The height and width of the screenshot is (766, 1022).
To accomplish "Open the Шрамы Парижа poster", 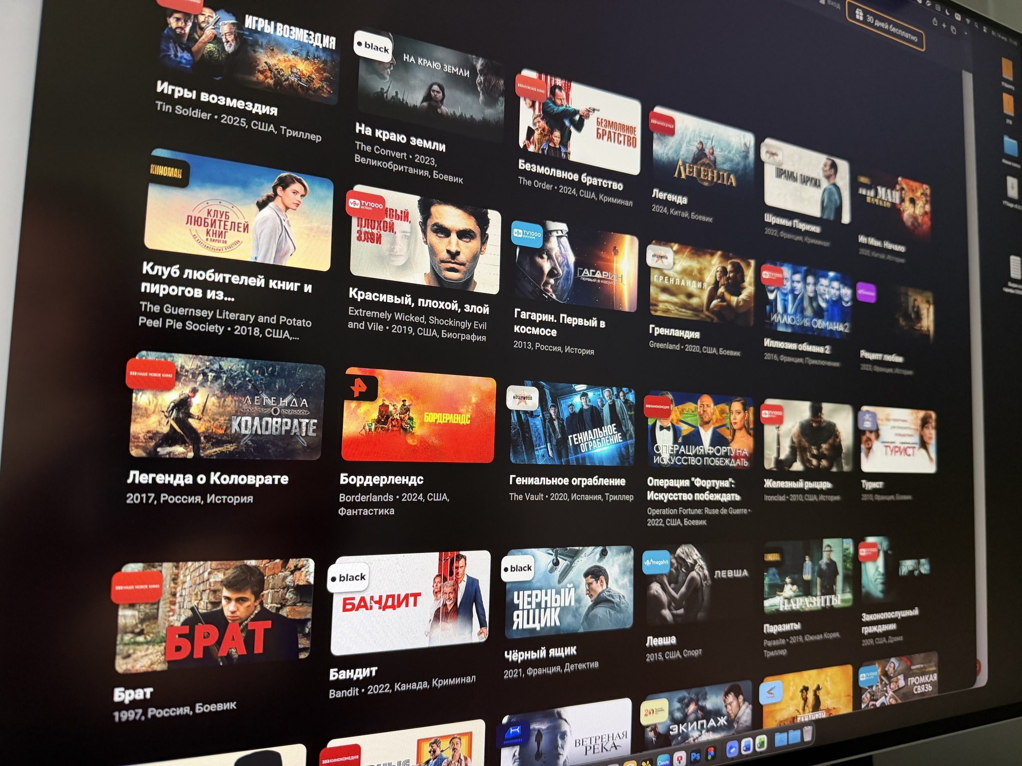I will 806,180.
